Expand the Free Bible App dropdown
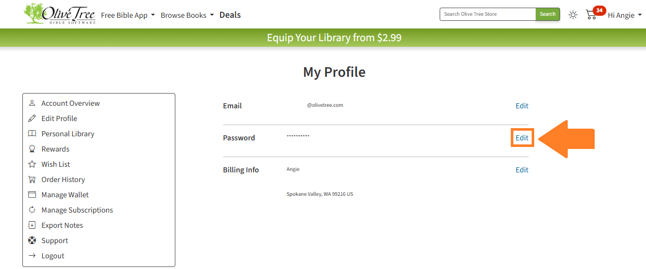Viewport: 646px width, 269px height. click(128, 15)
